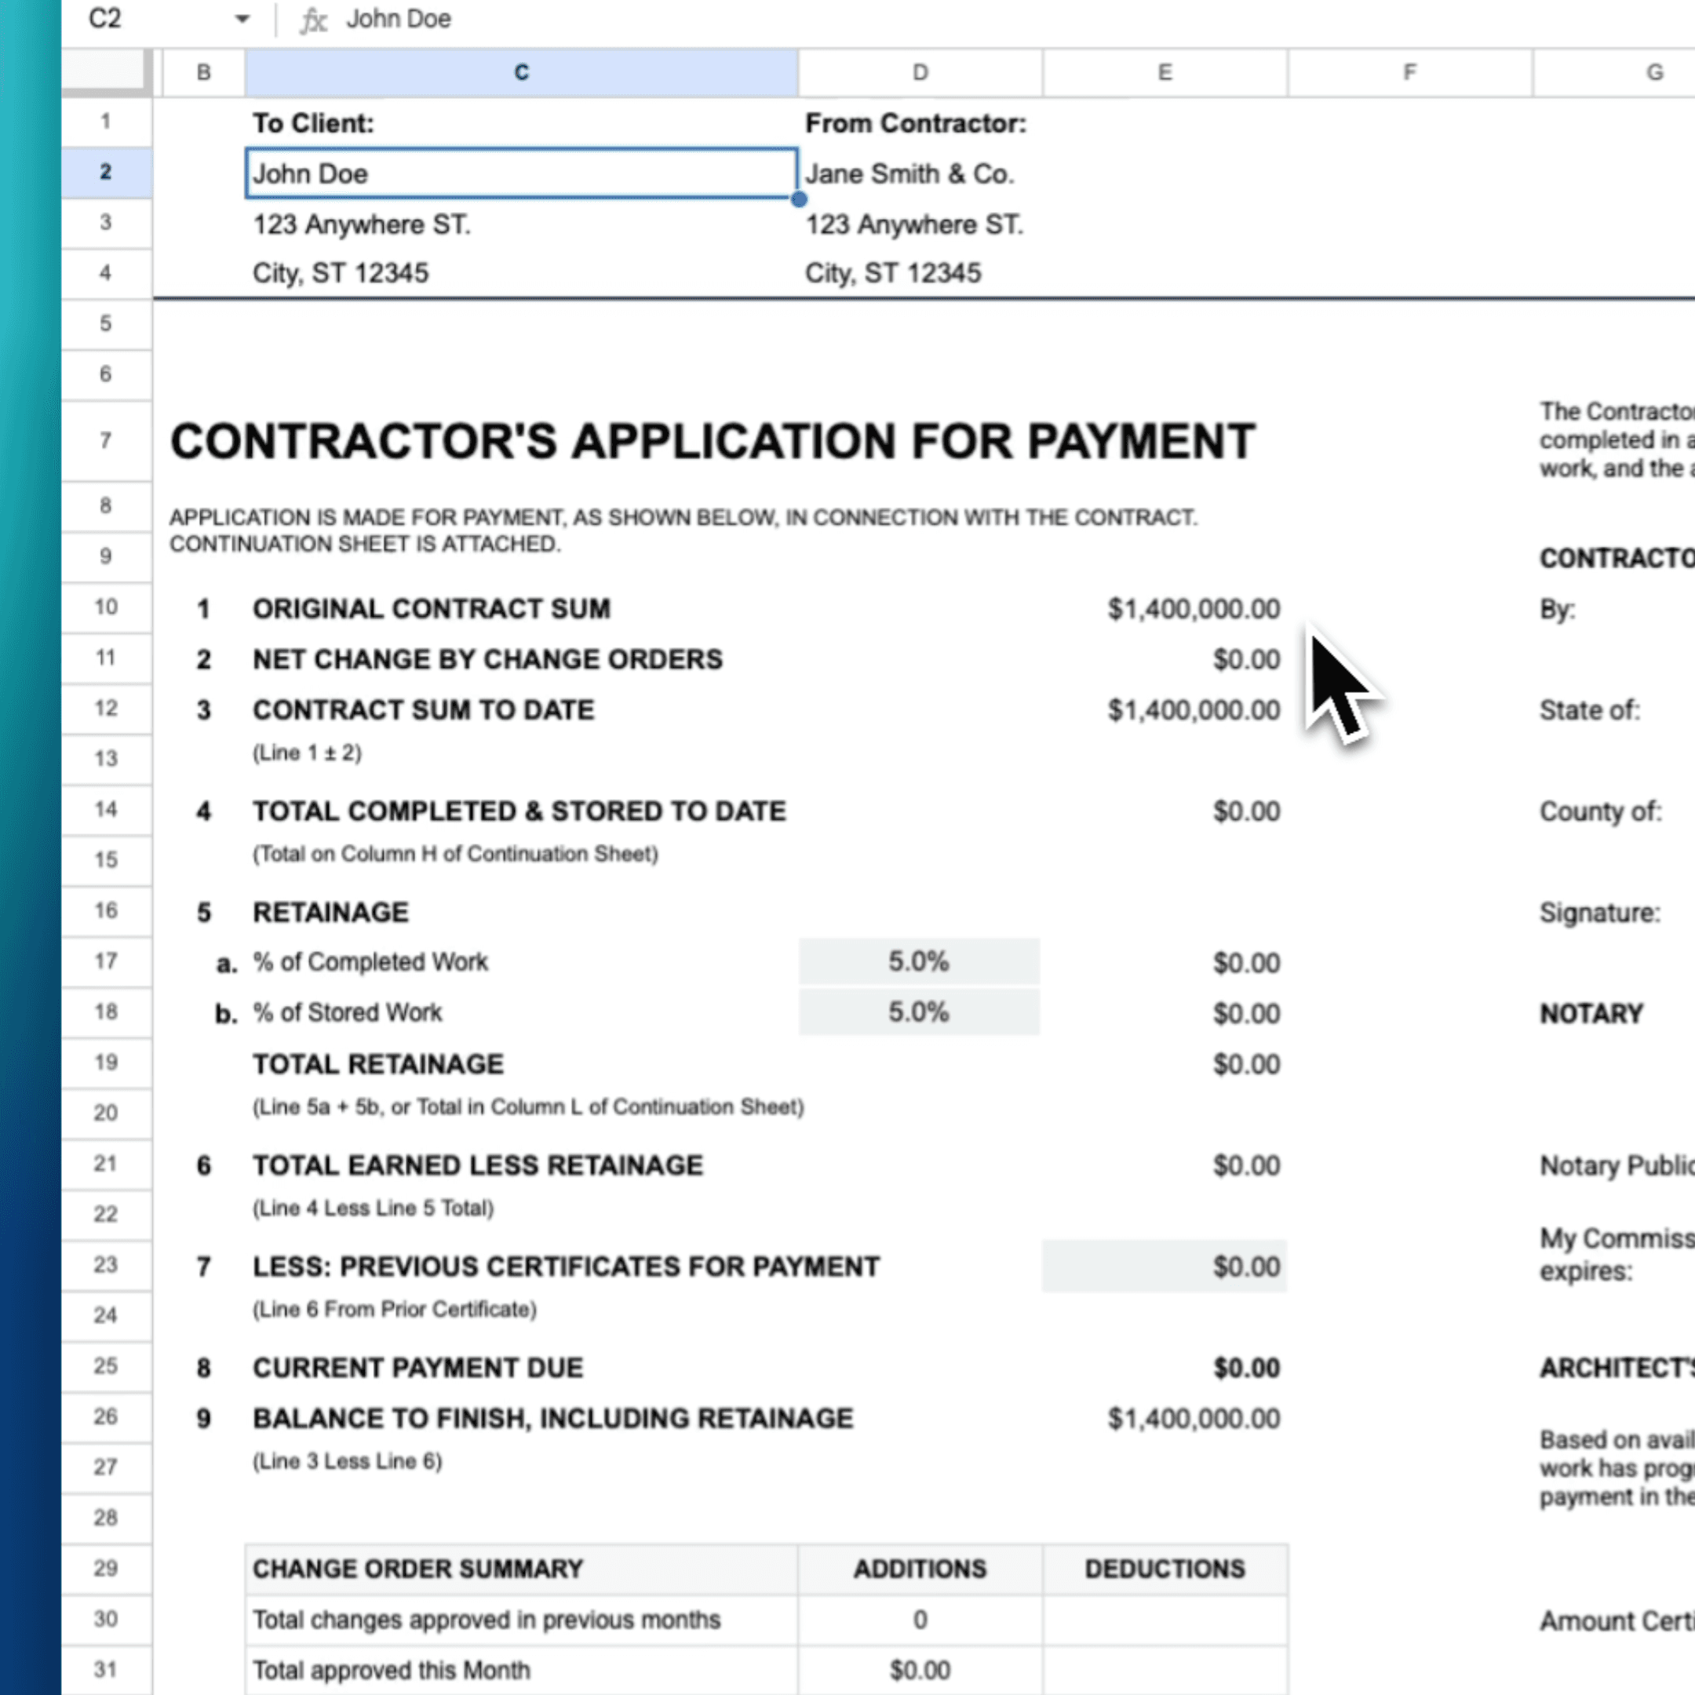Select the Original Contract Sum value cell
This screenshot has width=1695, height=1695.
[x=1165, y=607]
